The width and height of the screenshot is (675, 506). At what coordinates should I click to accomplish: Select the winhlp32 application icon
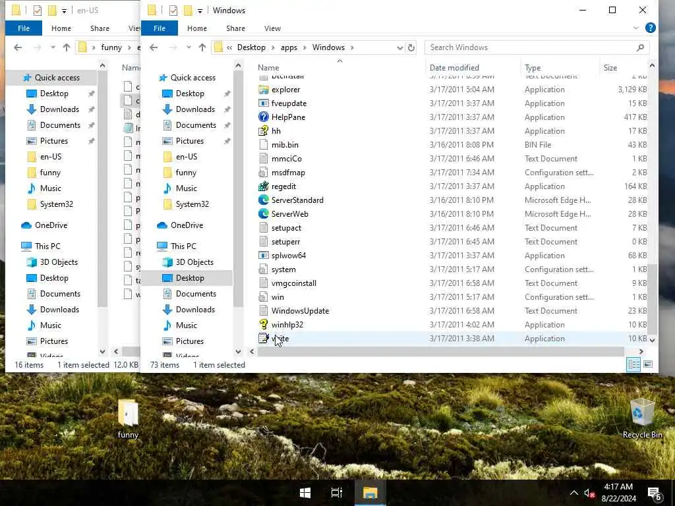point(264,324)
